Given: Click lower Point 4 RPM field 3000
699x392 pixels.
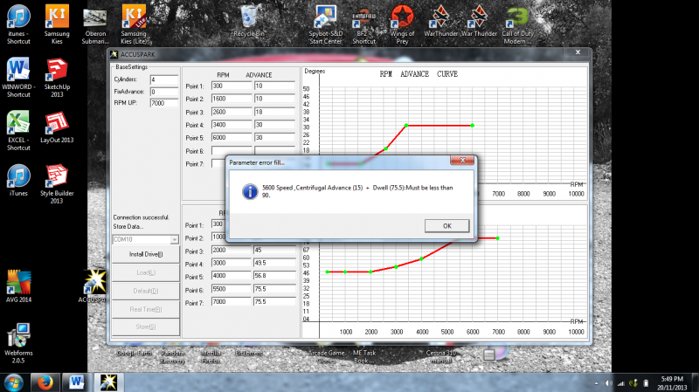Looking at the screenshot, I should pyautogui.click(x=232, y=263).
